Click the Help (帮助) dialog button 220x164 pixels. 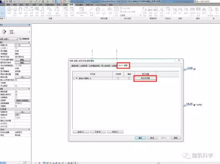click(176, 138)
